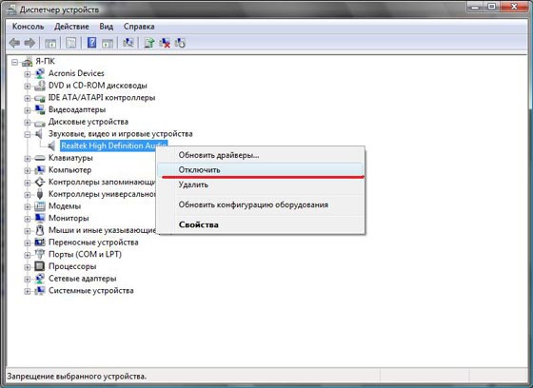Collapse the Звуковые, видео и игровые устройства node
533x388 pixels.
pyautogui.click(x=28, y=134)
